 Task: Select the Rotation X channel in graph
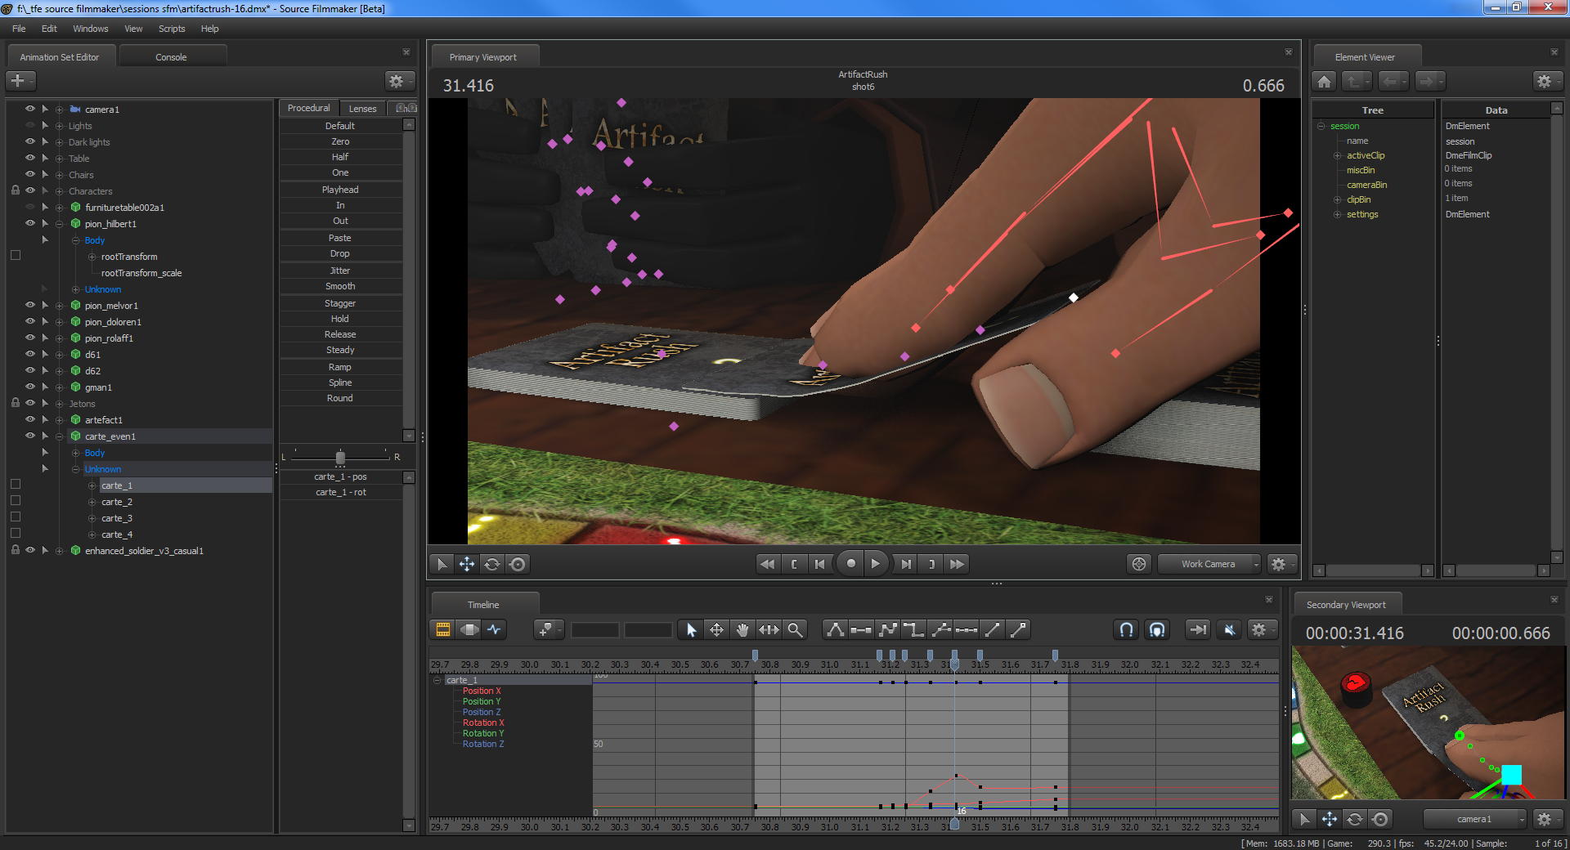(483, 722)
